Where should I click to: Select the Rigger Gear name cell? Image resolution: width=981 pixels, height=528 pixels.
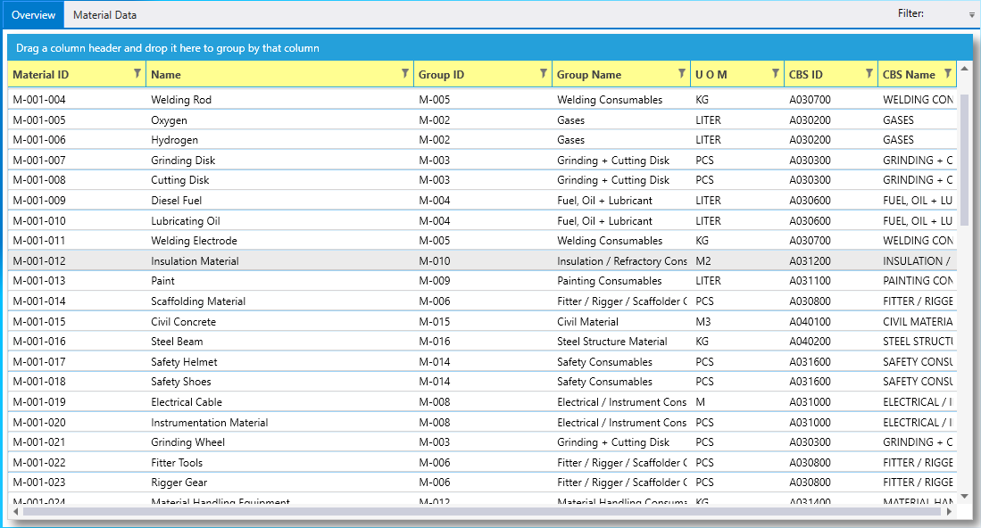[x=279, y=483]
